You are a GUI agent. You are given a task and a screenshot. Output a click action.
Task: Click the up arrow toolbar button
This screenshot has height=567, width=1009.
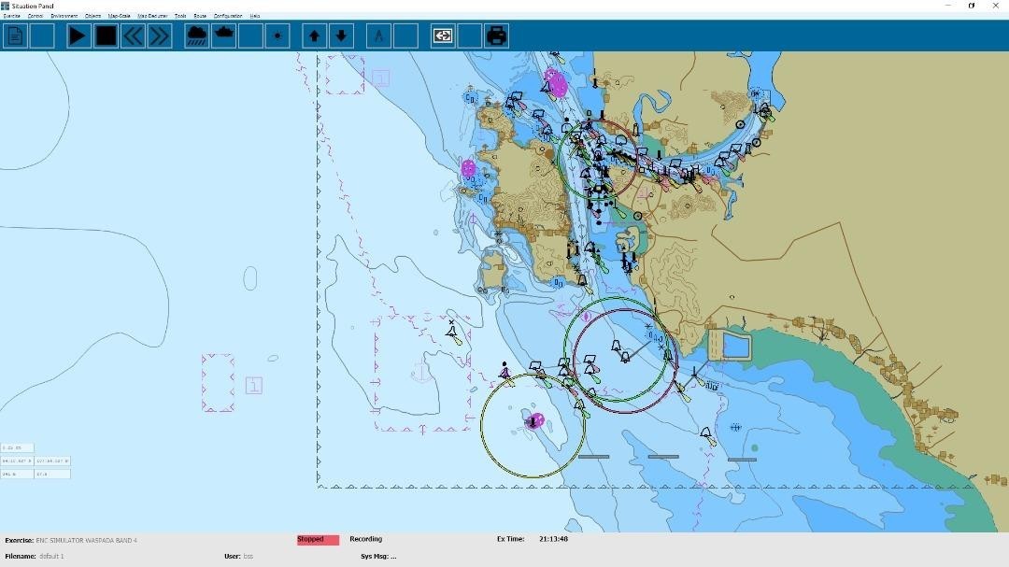(x=314, y=36)
